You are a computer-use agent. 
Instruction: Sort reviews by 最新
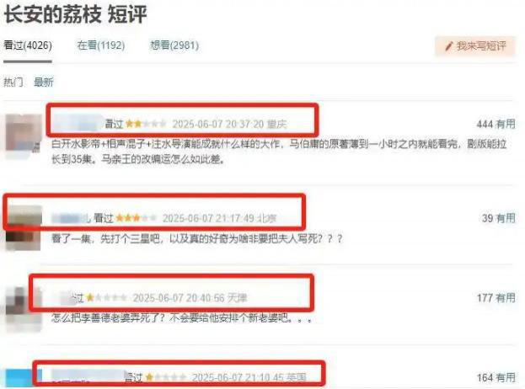pyautogui.click(x=44, y=82)
